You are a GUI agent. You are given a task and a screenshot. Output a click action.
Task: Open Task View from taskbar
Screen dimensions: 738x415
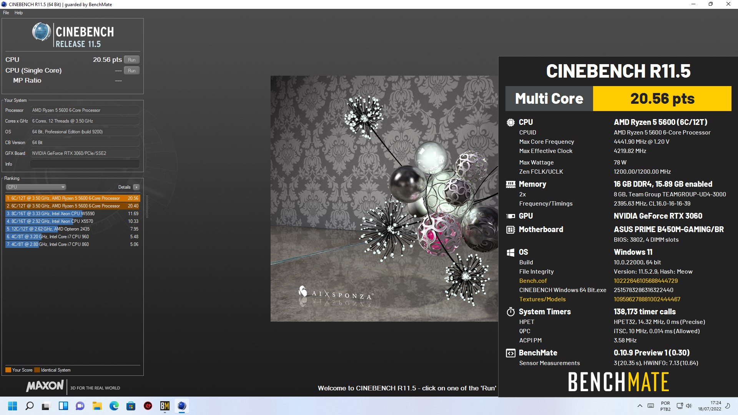tap(47, 406)
